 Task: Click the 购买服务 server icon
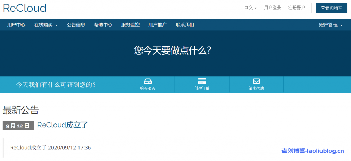(148, 81)
